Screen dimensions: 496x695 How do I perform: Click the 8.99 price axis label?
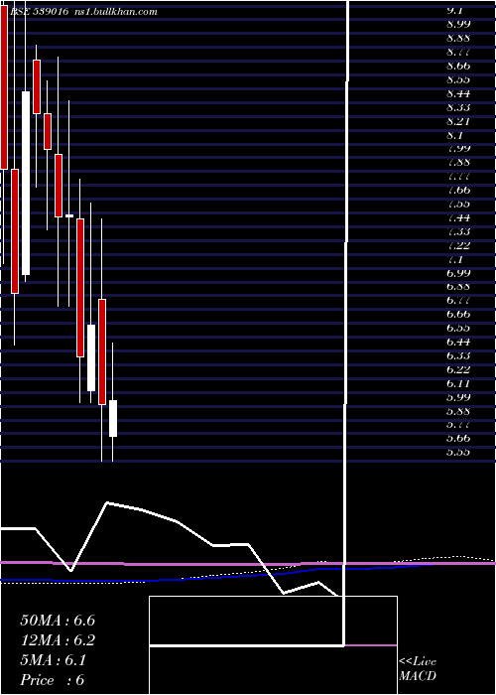point(458,25)
